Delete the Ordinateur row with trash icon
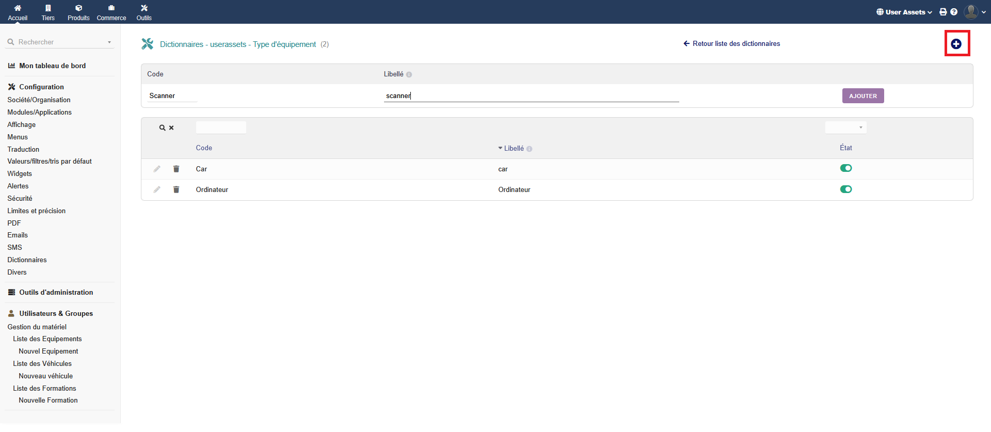 click(176, 190)
